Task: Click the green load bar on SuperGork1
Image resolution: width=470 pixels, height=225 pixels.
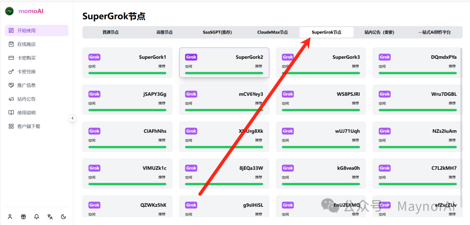Action: click(128, 73)
